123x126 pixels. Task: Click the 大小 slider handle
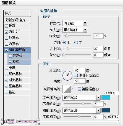tap(68, 48)
